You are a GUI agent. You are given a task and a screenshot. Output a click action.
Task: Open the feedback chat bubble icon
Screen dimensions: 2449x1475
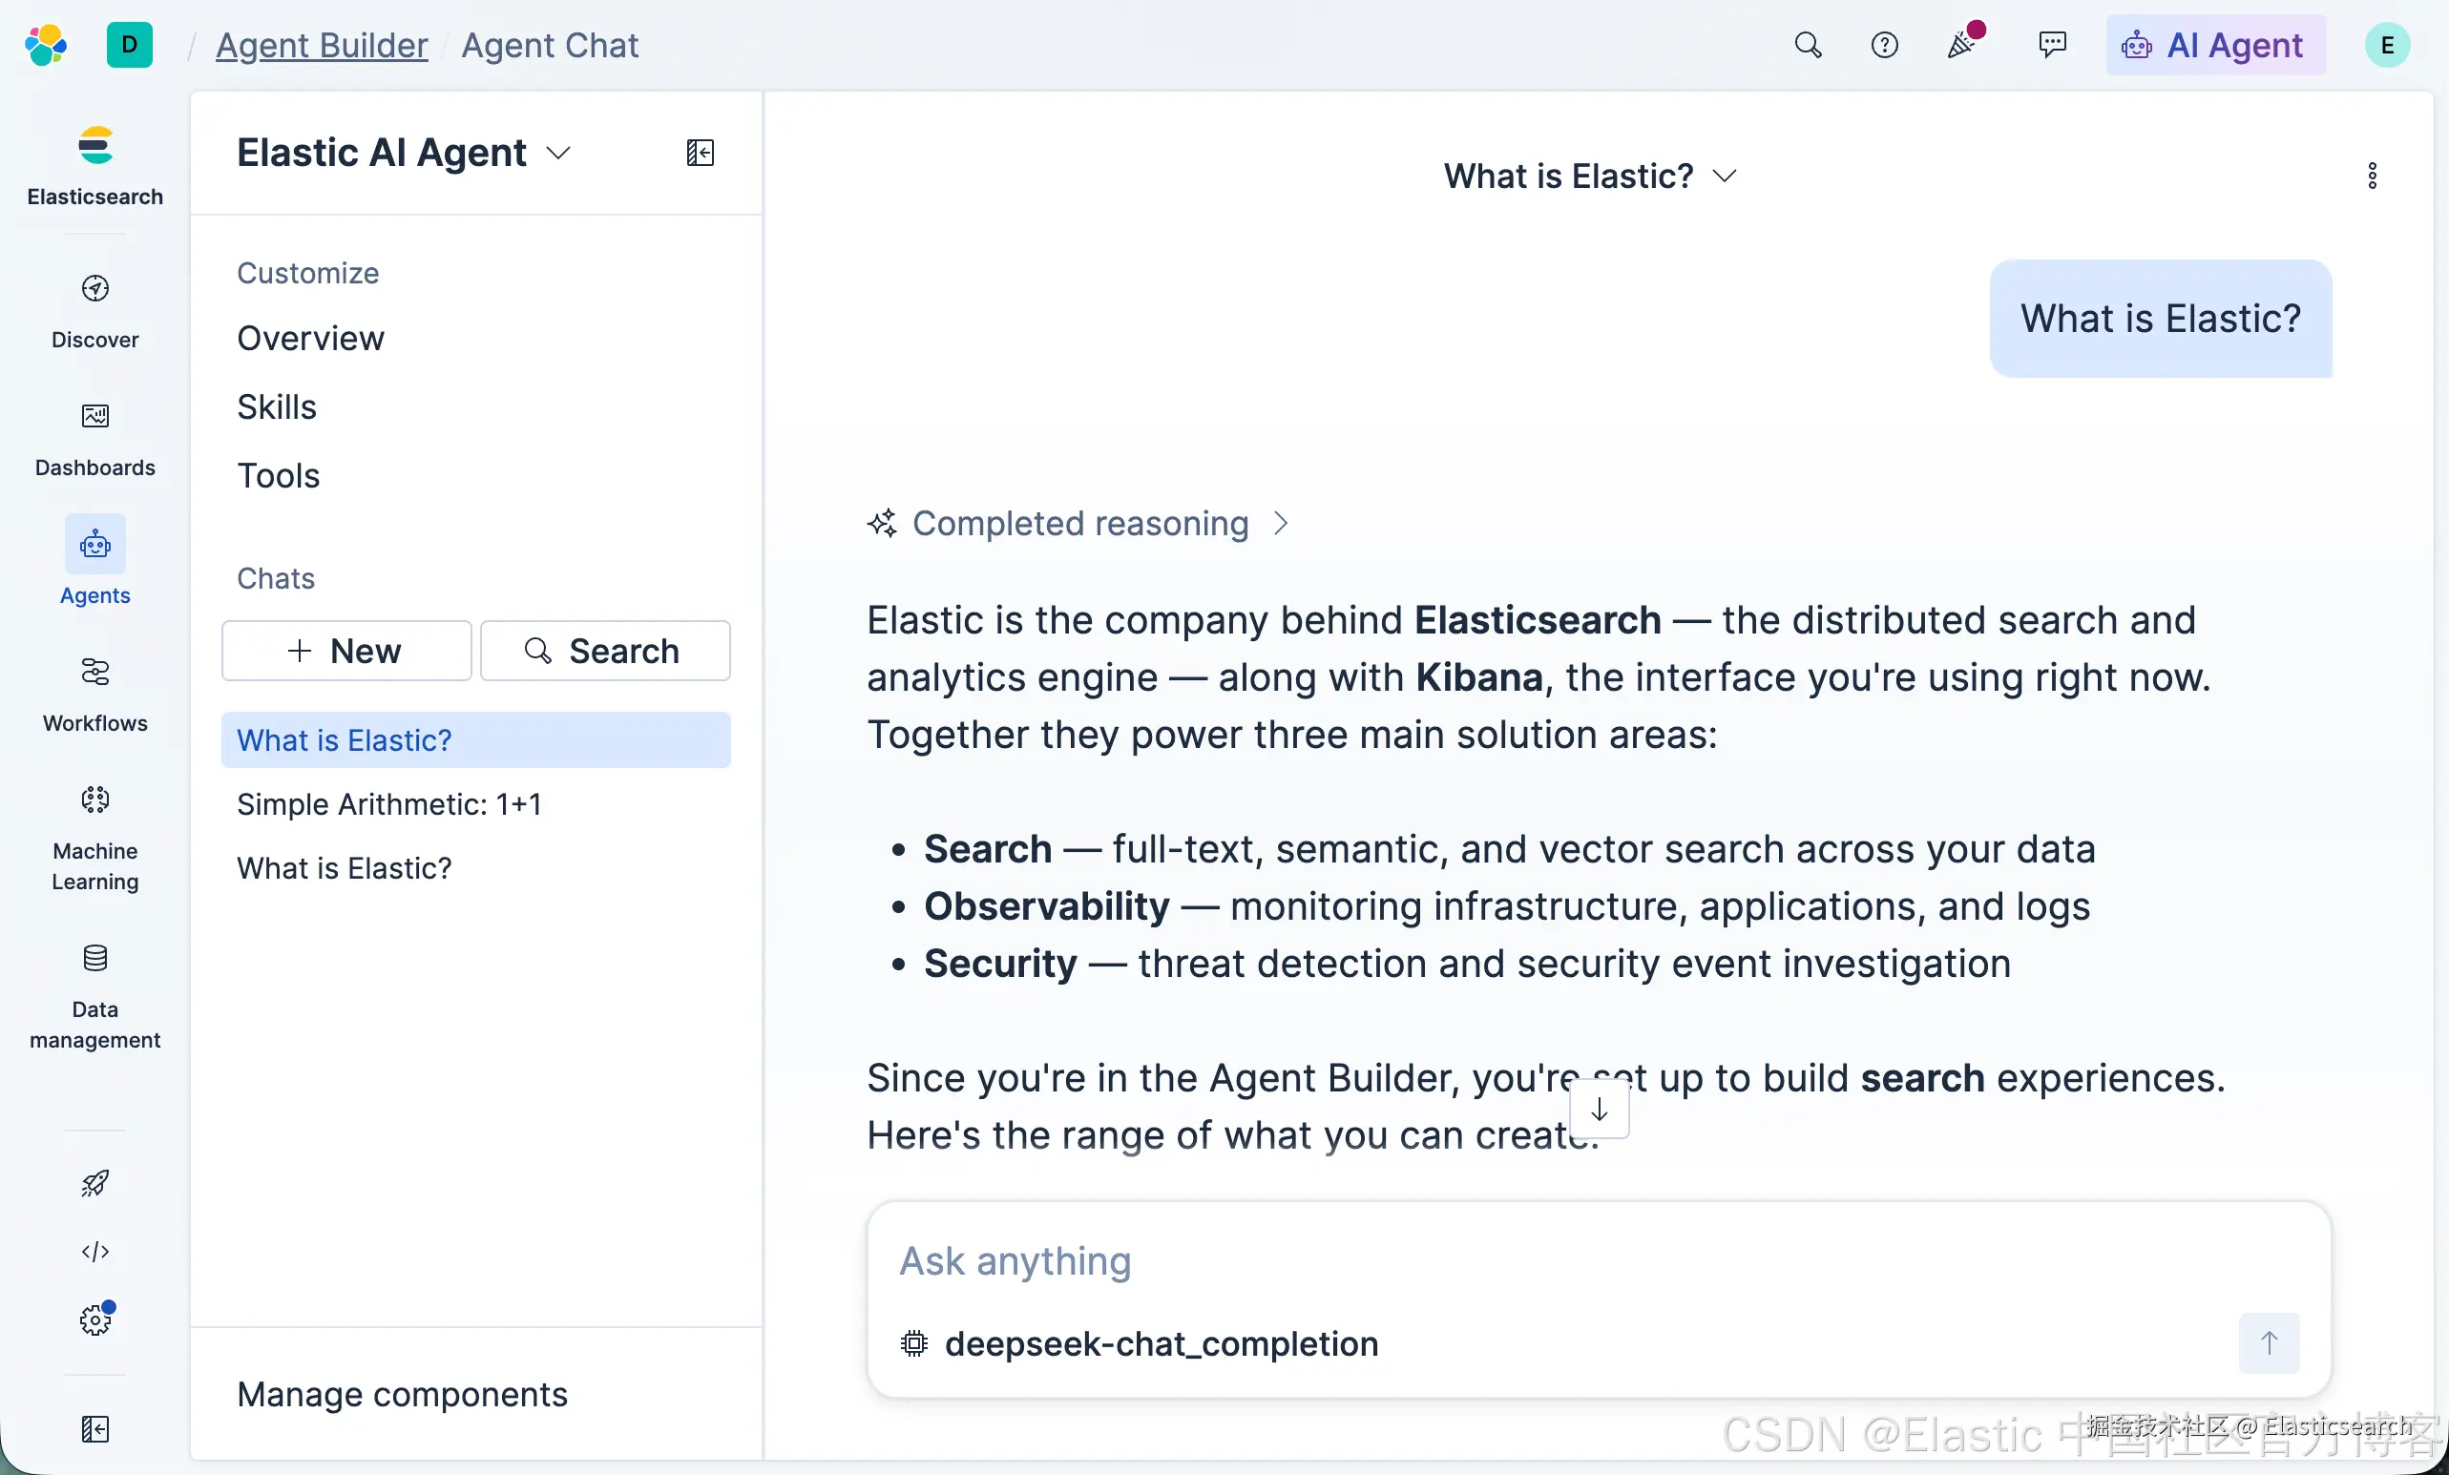coord(2052,45)
